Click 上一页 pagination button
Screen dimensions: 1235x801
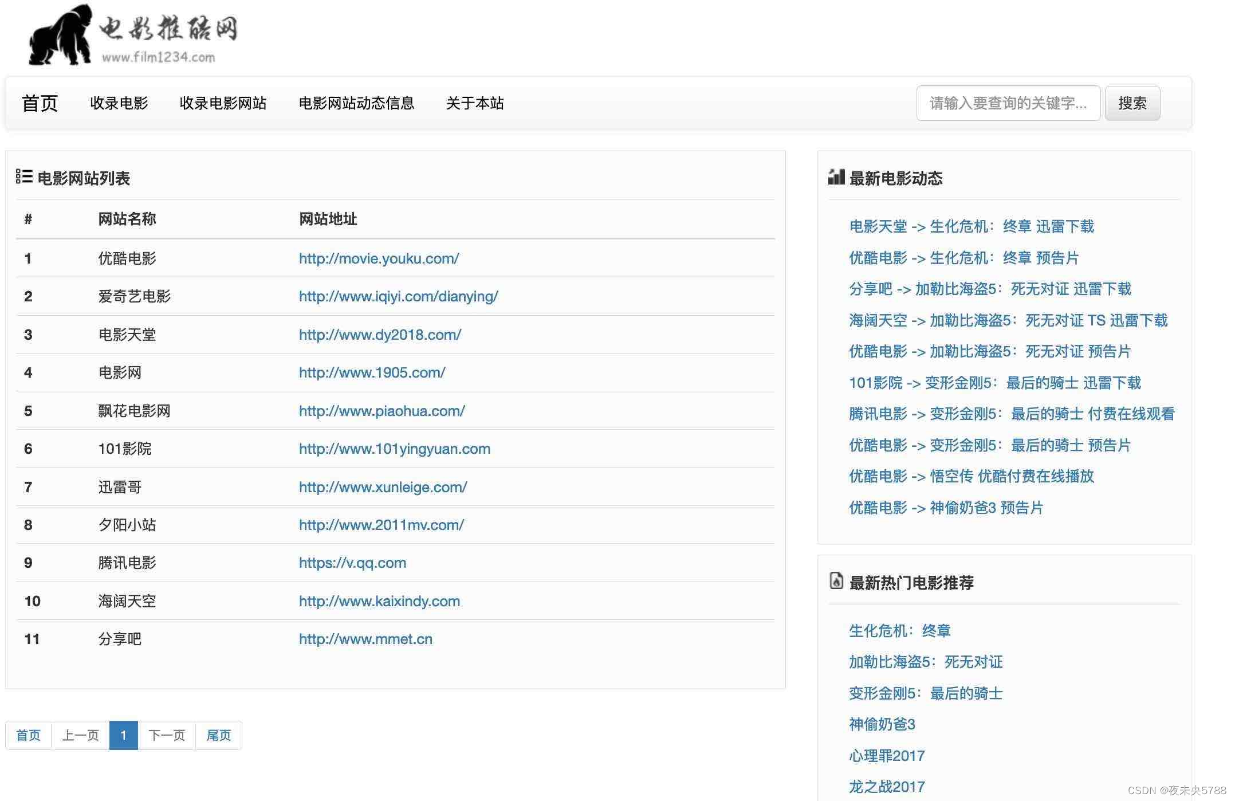coord(80,735)
